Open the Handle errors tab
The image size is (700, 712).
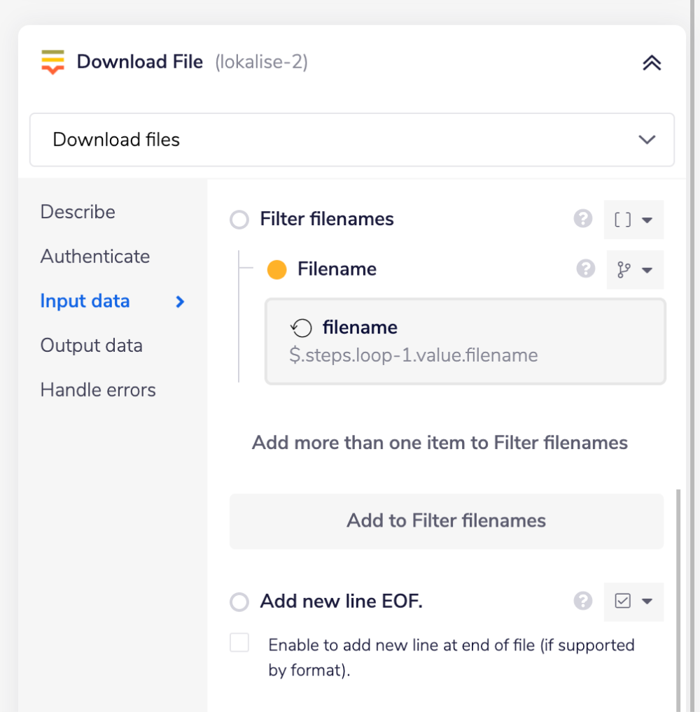[x=98, y=390]
